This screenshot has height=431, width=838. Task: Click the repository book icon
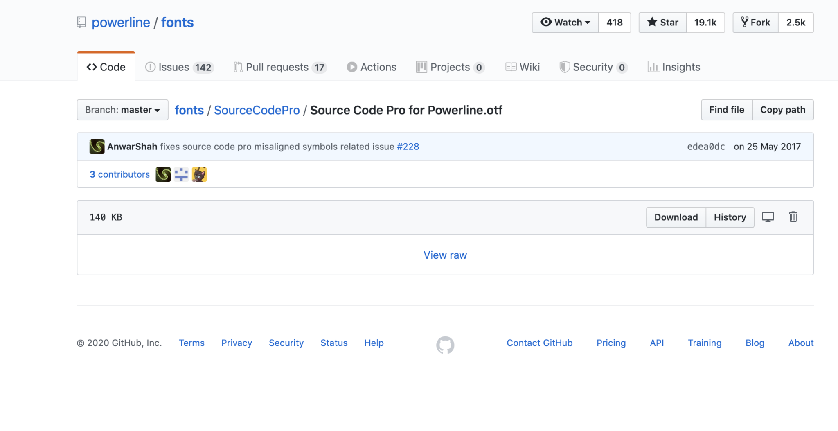[x=81, y=23]
